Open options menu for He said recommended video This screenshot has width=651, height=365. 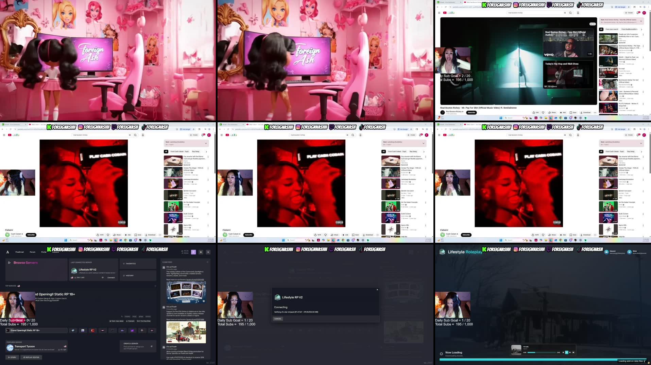643,69
